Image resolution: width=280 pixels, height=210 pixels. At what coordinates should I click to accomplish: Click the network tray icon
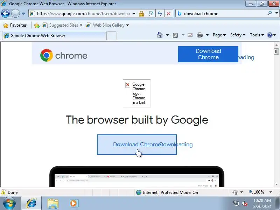tap(236, 203)
